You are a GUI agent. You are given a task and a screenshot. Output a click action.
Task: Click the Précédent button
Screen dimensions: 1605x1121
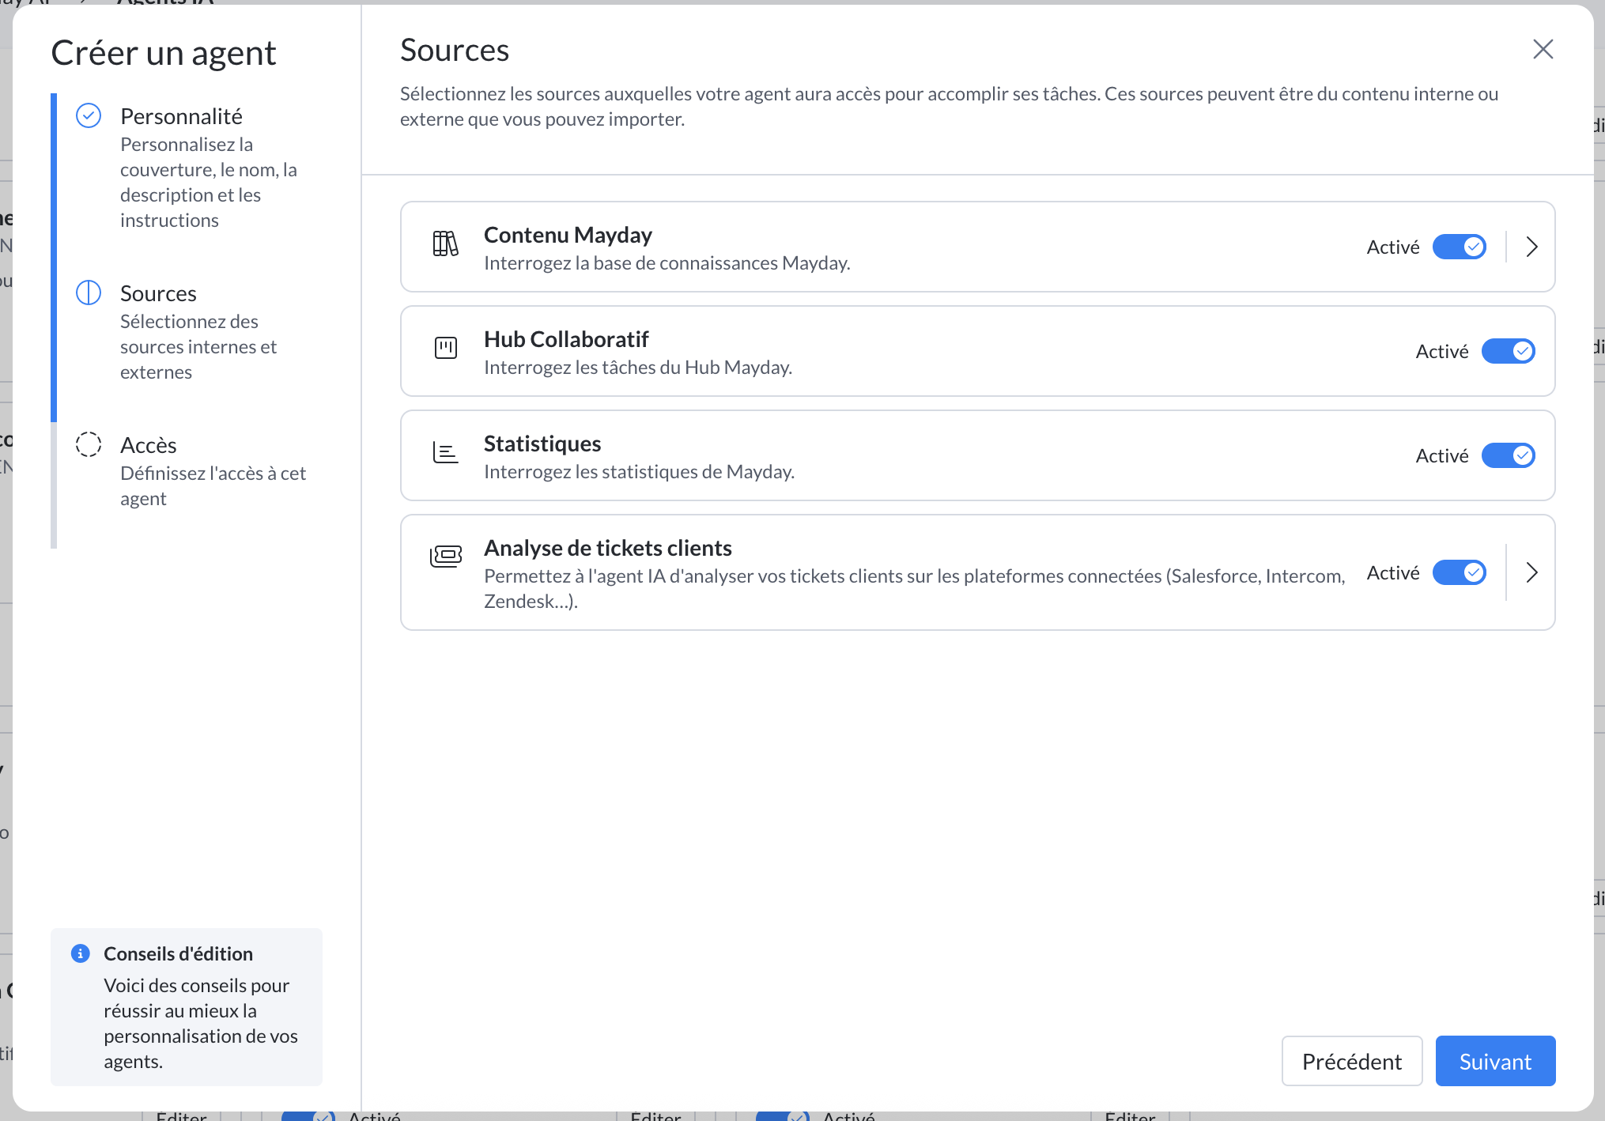1351,1061
